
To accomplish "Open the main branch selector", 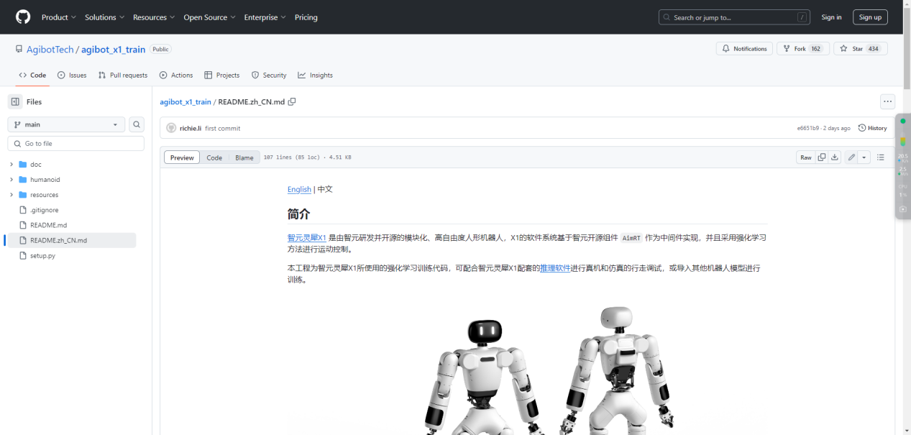I will tap(66, 124).
